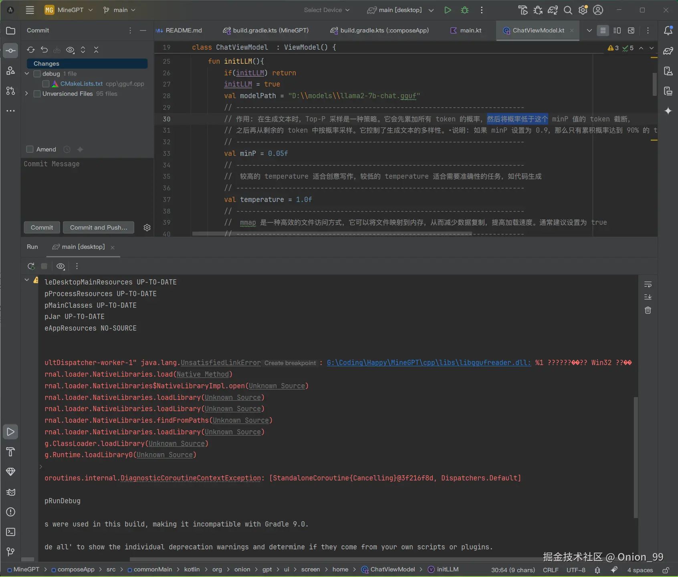Viewport: 678px width, 577px height.
Task: Click Rollback icon in Commit panel
Action: tap(44, 50)
